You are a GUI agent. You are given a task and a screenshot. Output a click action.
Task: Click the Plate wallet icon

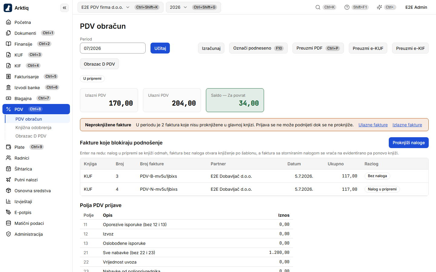(8, 147)
